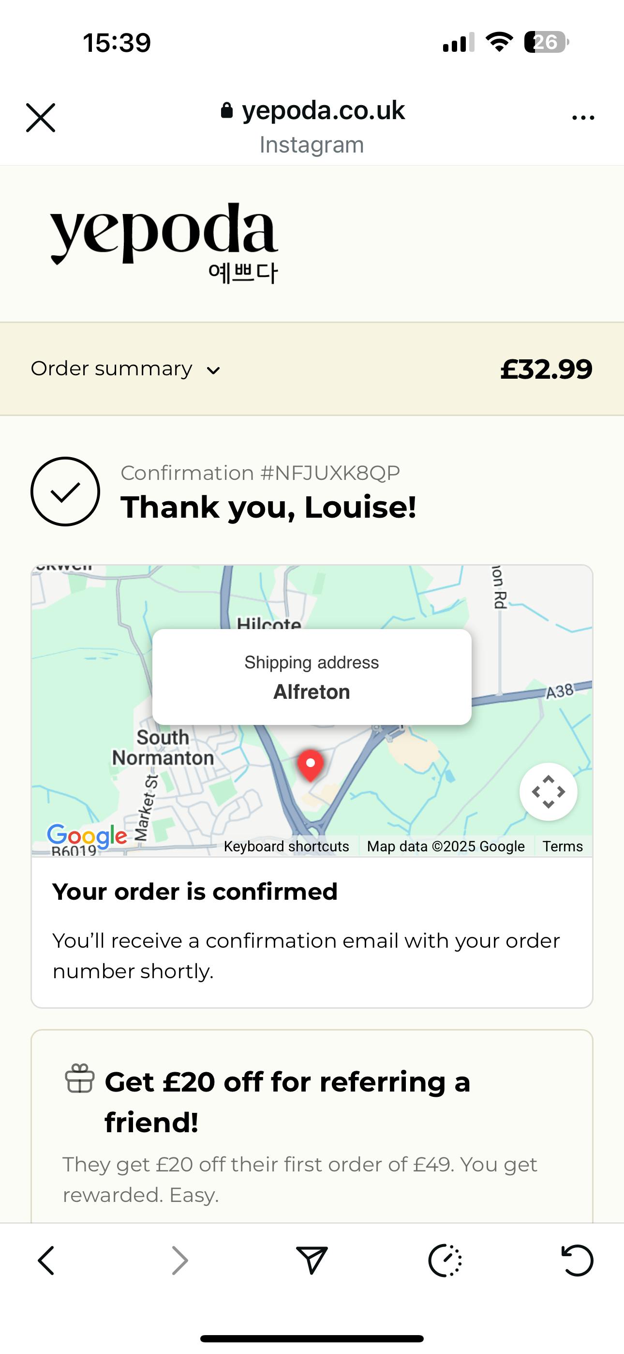Expand the Order summary chevron

tap(213, 370)
